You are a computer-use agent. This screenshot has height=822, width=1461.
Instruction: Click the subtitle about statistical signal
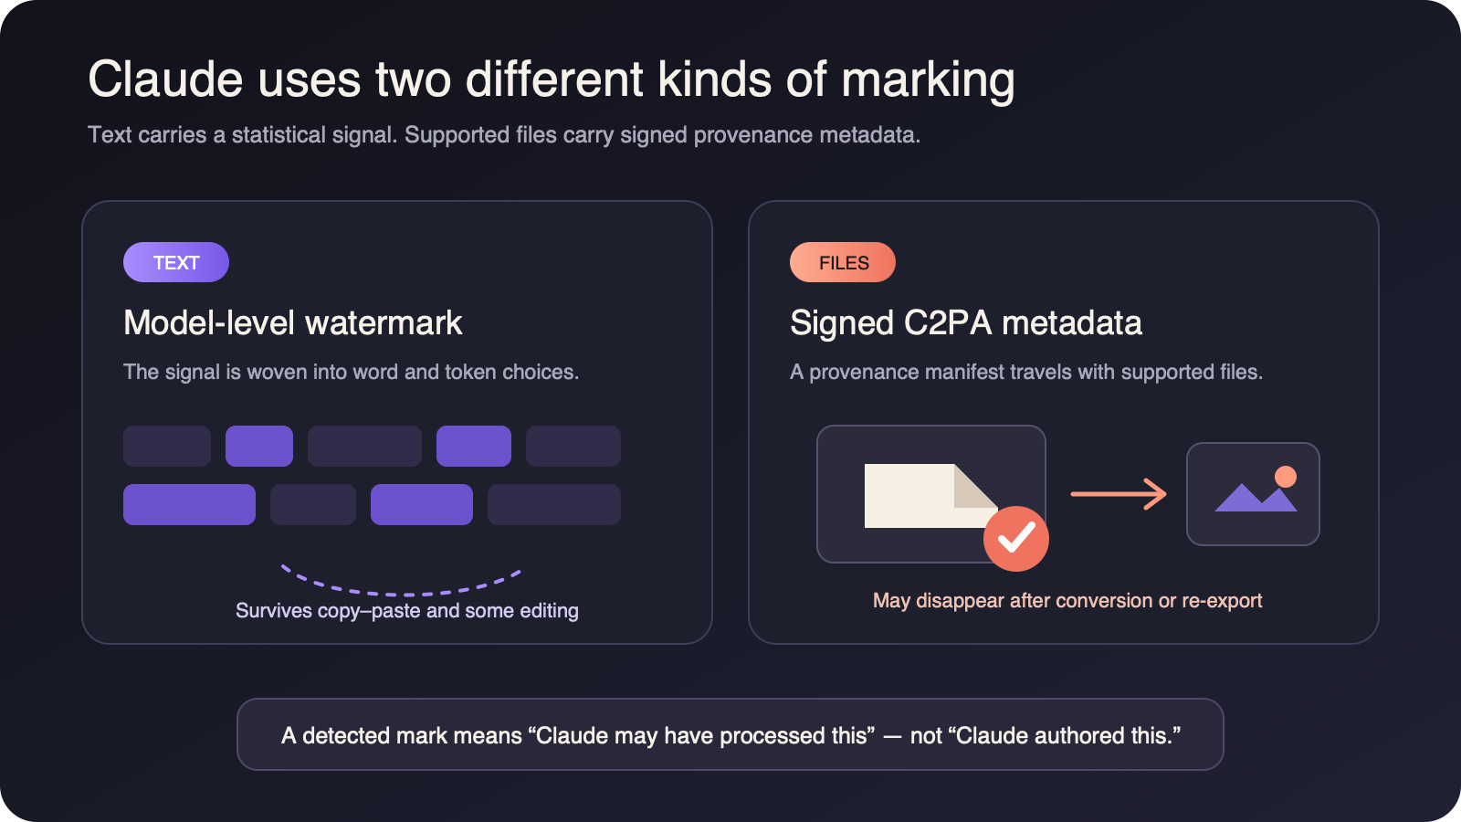(x=504, y=134)
